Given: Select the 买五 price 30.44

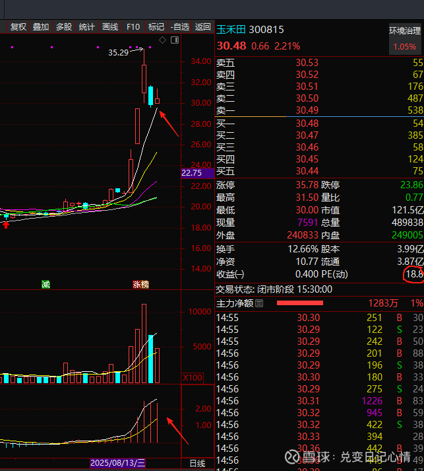Looking at the screenshot, I should (x=307, y=171).
